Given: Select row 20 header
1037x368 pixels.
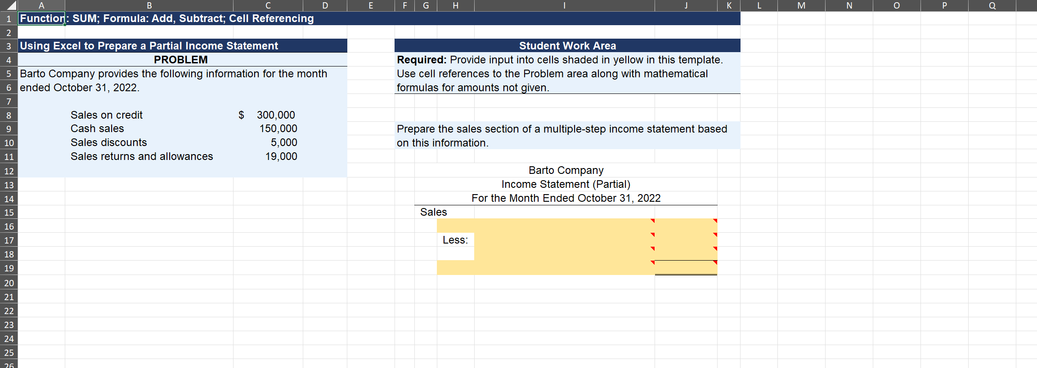Looking at the screenshot, I should coord(9,283).
